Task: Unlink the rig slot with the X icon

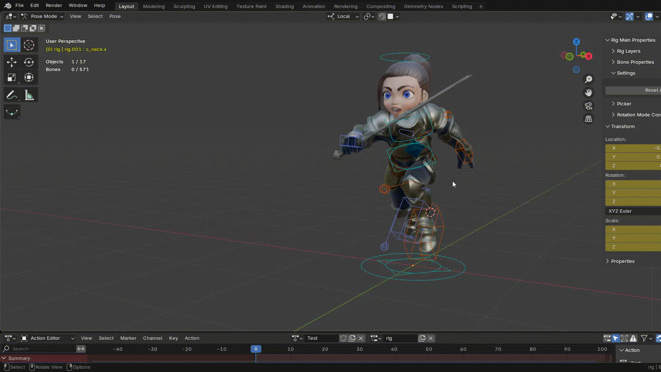Action: [431, 338]
